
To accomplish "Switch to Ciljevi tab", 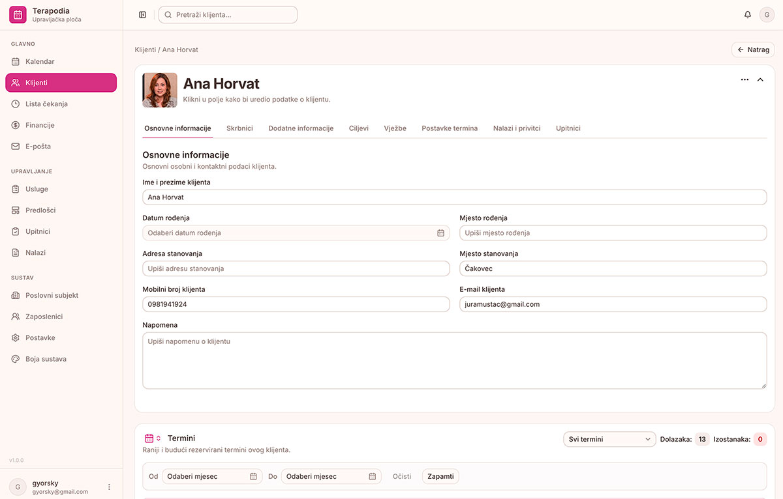I will point(359,128).
